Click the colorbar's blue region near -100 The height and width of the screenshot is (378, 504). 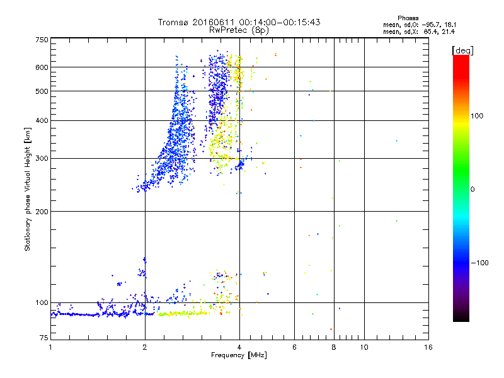(x=461, y=262)
